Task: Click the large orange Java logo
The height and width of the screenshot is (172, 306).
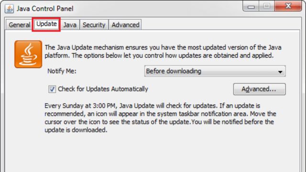Action: coord(28,54)
